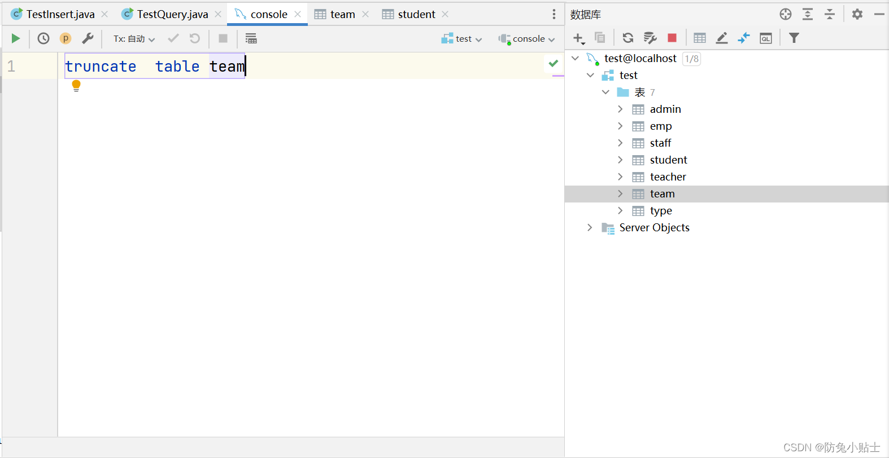
Task: Click the red deactivate stop icon in the database panel
Action: coord(672,38)
